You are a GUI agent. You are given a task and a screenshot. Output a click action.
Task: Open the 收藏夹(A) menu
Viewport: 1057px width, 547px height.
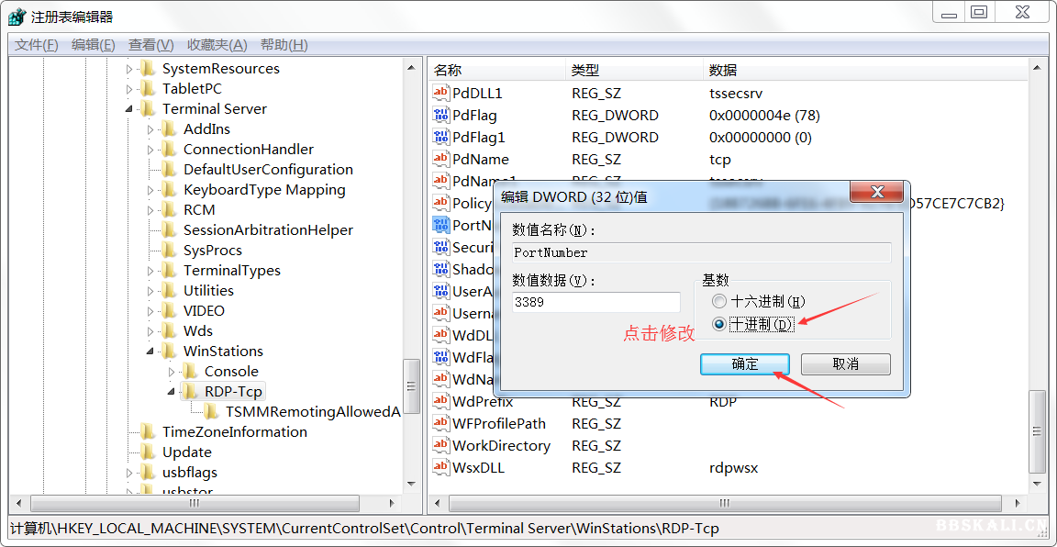tap(217, 45)
